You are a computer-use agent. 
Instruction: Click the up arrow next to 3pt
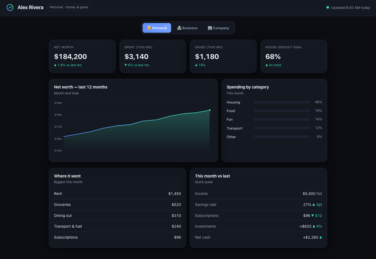[x=314, y=205]
